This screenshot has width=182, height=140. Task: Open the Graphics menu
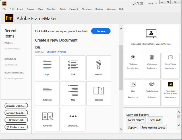pyautogui.click(x=51, y=9)
